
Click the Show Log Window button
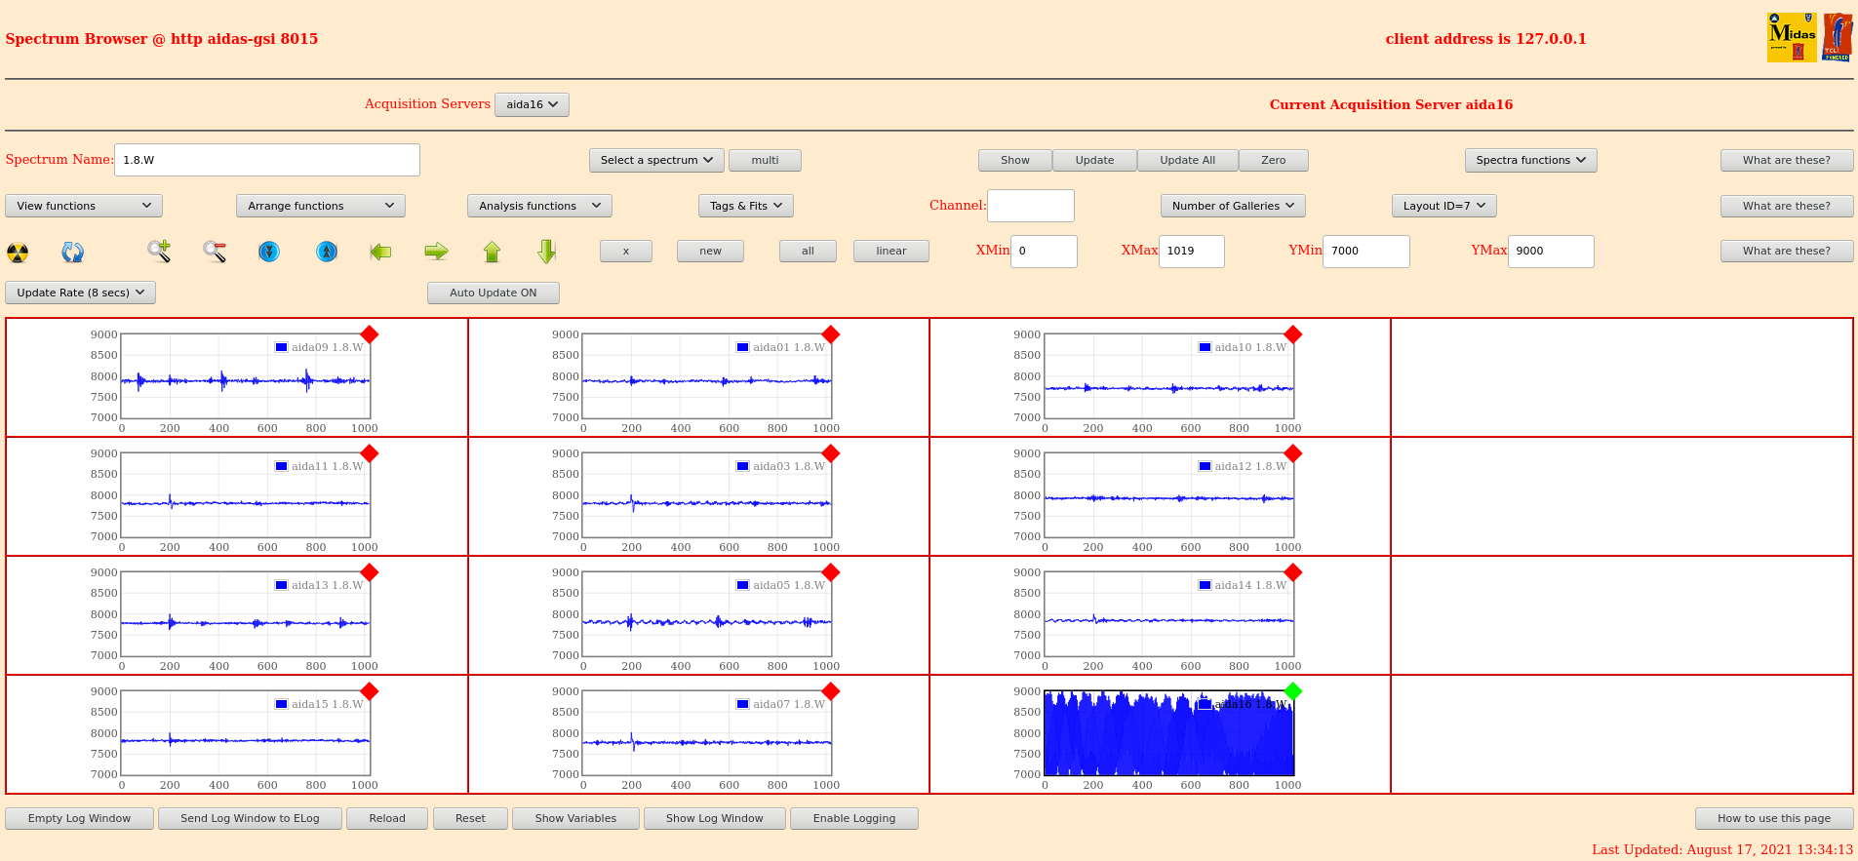pyautogui.click(x=714, y=818)
